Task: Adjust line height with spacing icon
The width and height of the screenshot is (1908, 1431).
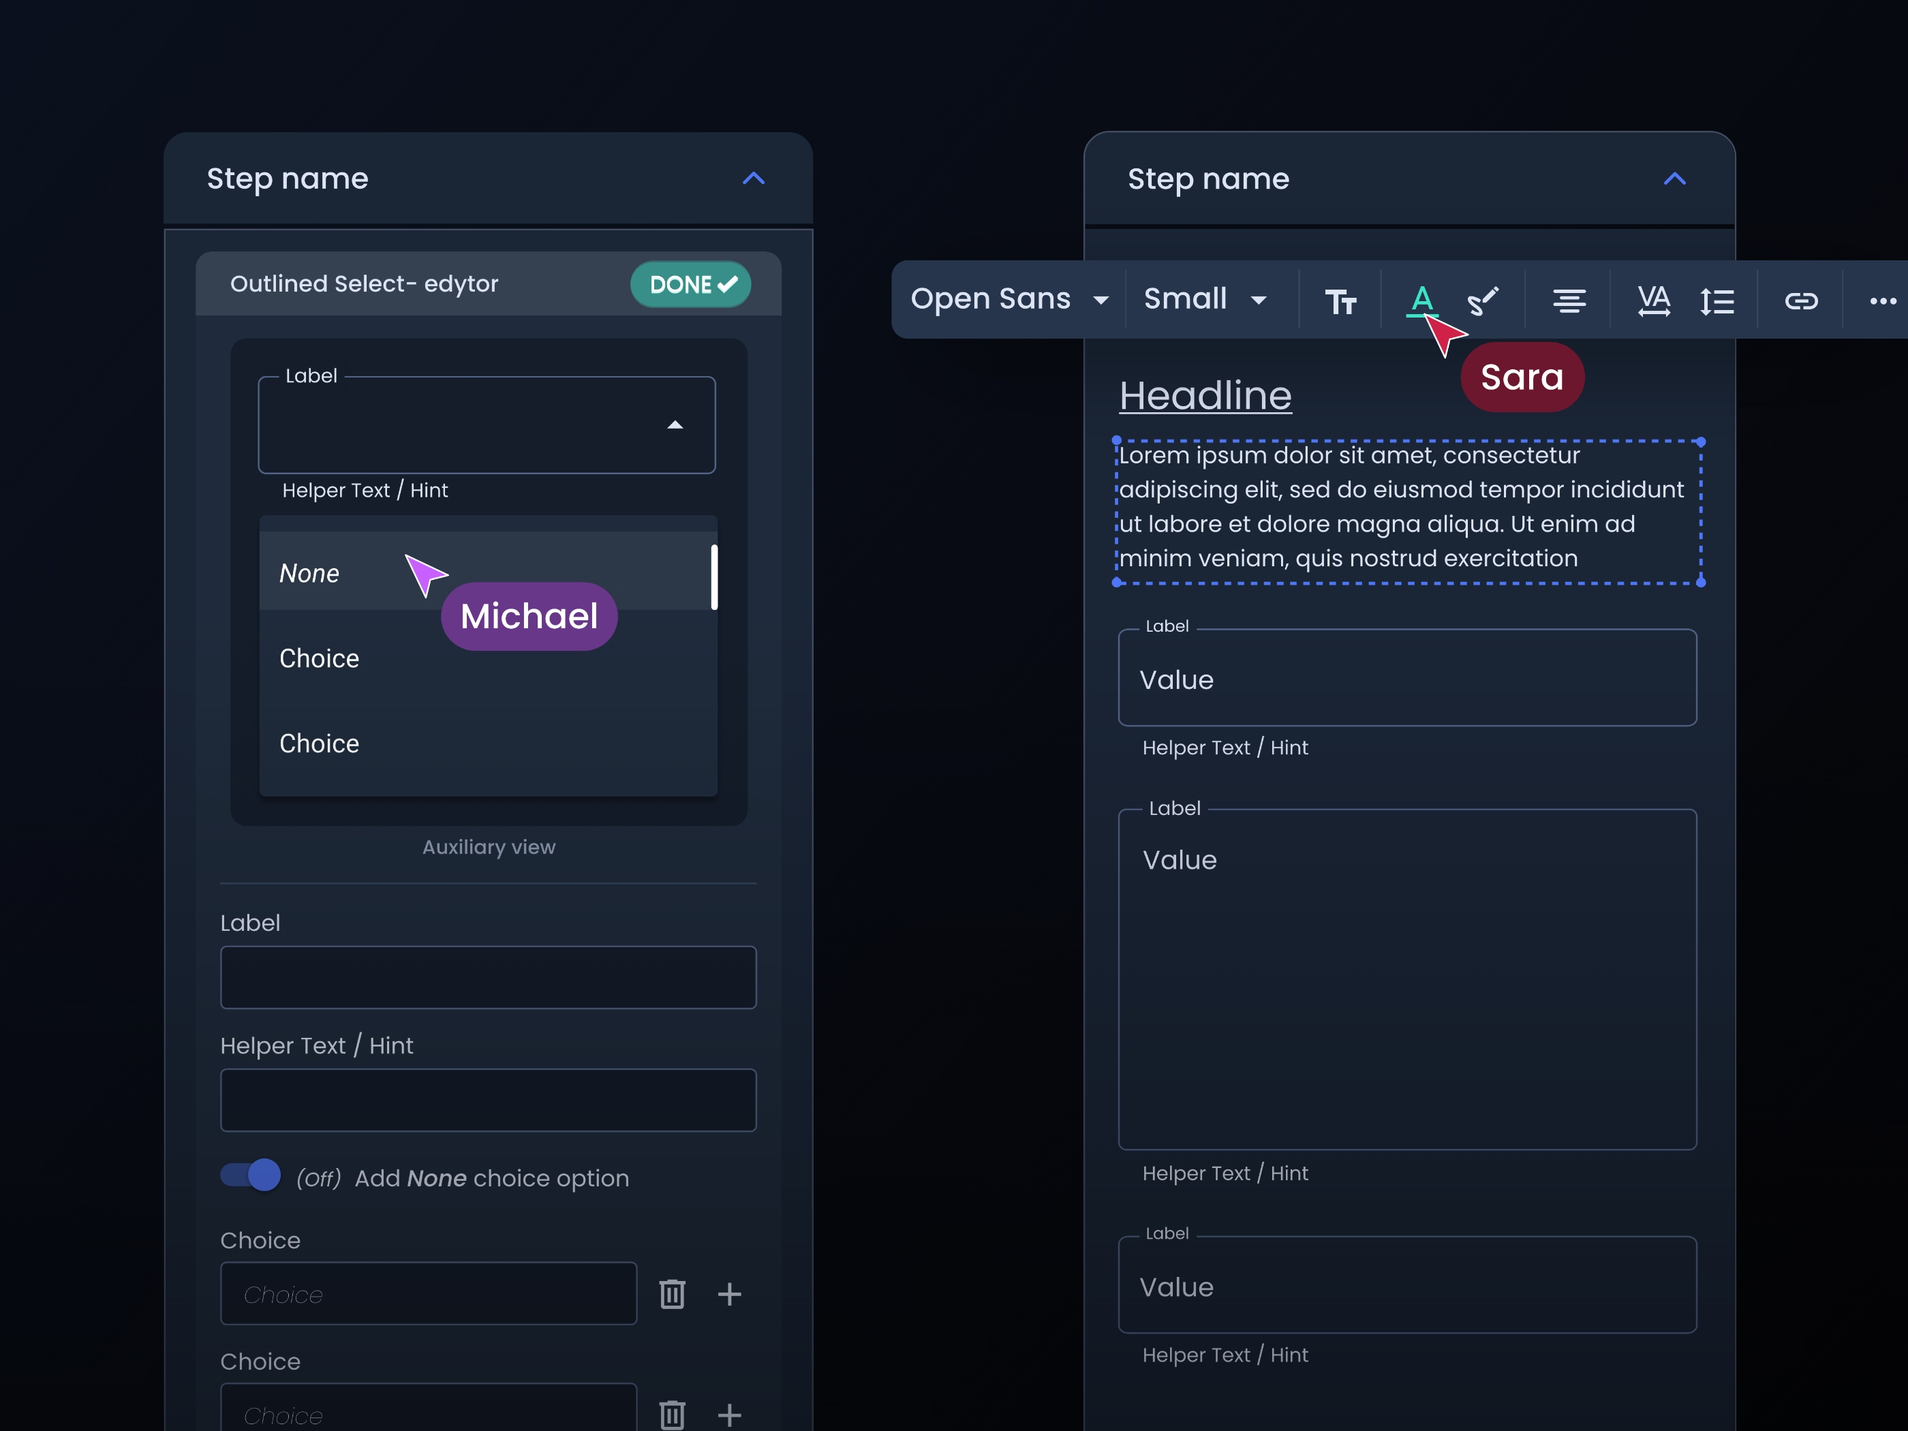Action: pyautogui.click(x=1717, y=301)
